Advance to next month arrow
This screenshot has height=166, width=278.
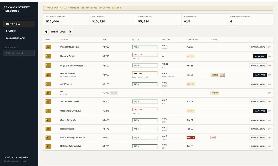tap(71, 32)
